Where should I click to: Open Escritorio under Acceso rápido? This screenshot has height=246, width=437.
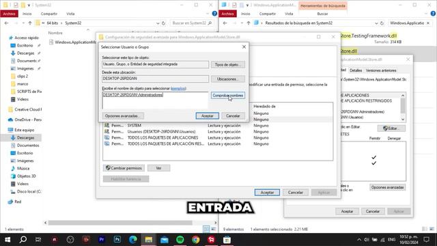click(x=25, y=46)
